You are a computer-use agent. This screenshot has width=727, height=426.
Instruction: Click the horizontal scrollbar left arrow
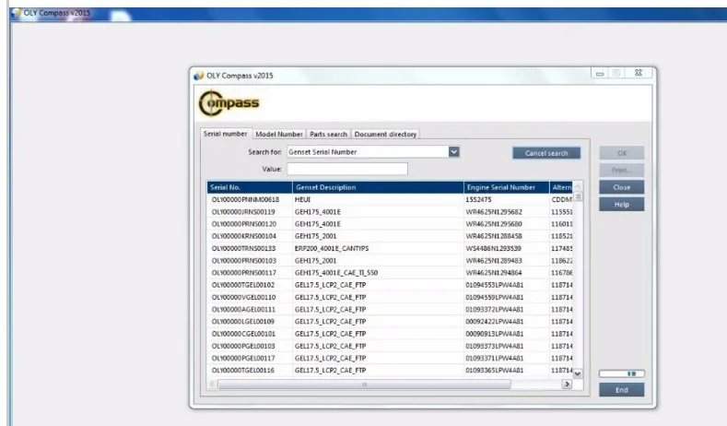212,385
